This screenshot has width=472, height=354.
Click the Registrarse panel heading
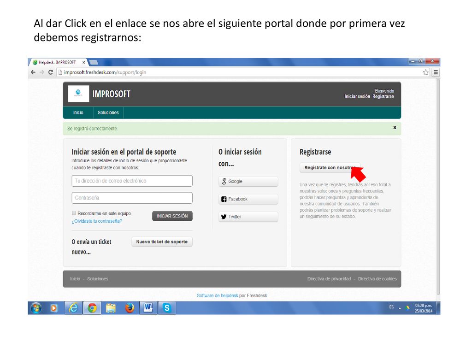[x=315, y=152]
